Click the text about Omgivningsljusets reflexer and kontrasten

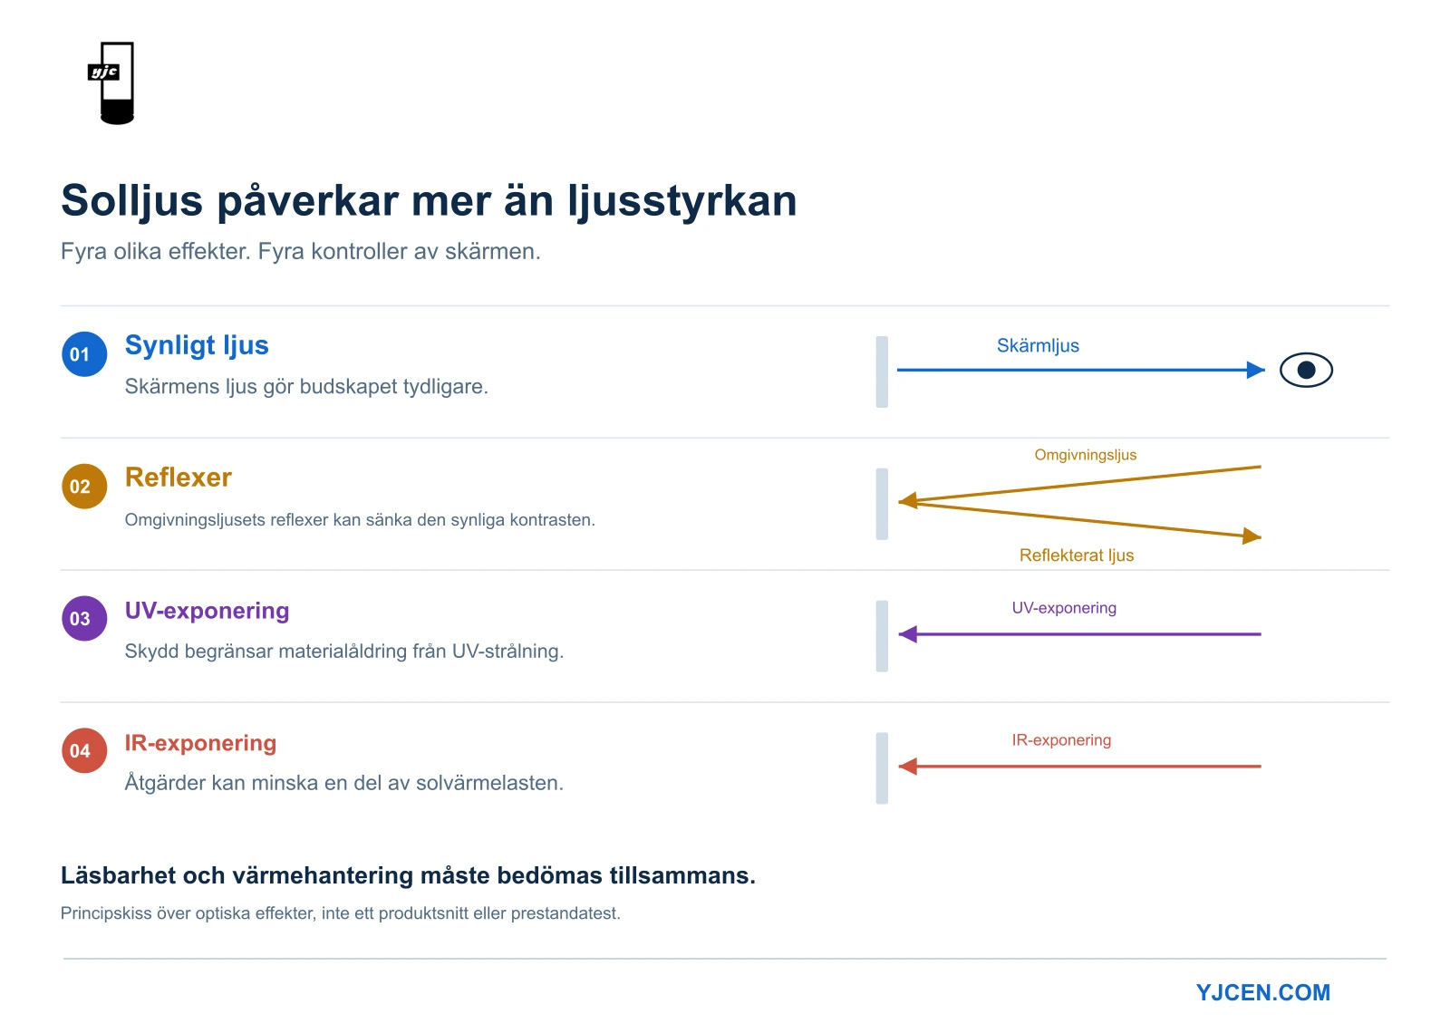360,520
